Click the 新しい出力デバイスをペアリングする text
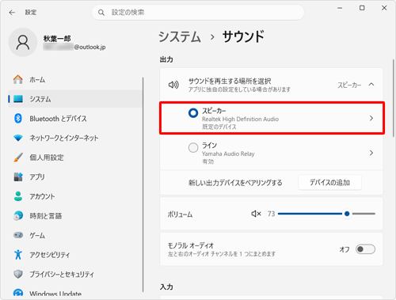The height and width of the screenshot is (300, 396). pyautogui.click(x=235, y=183)
